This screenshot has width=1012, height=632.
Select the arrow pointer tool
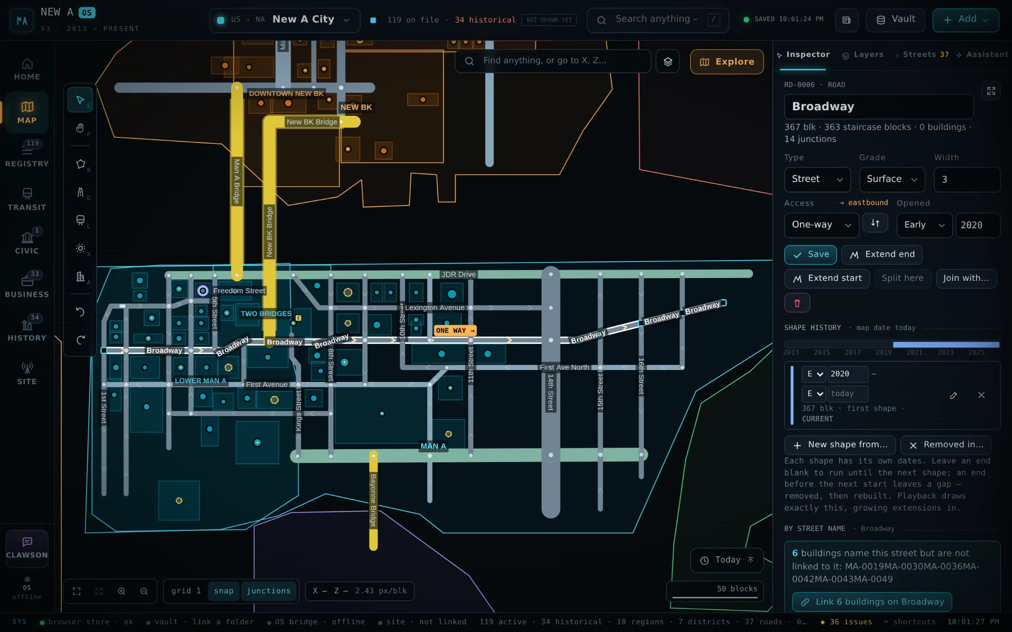pyautogui.click(x=80, y=100)
